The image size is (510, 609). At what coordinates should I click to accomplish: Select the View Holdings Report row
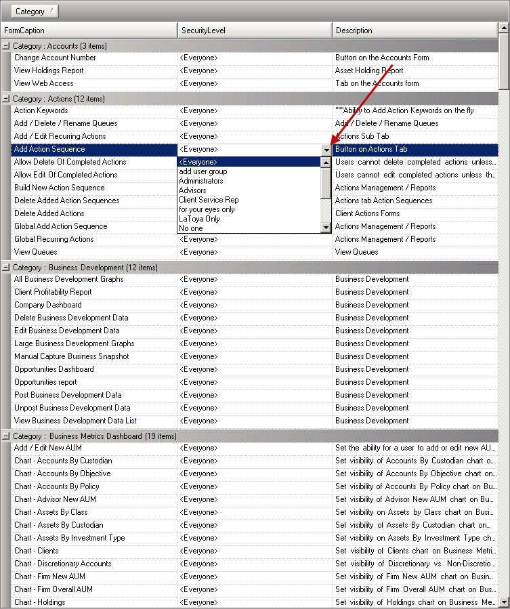point(255,70)
